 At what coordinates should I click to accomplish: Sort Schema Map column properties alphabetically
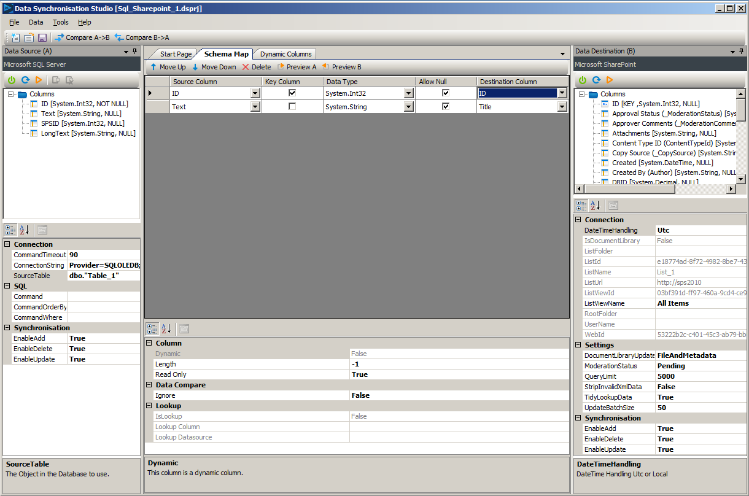click(x=166, y=329)
